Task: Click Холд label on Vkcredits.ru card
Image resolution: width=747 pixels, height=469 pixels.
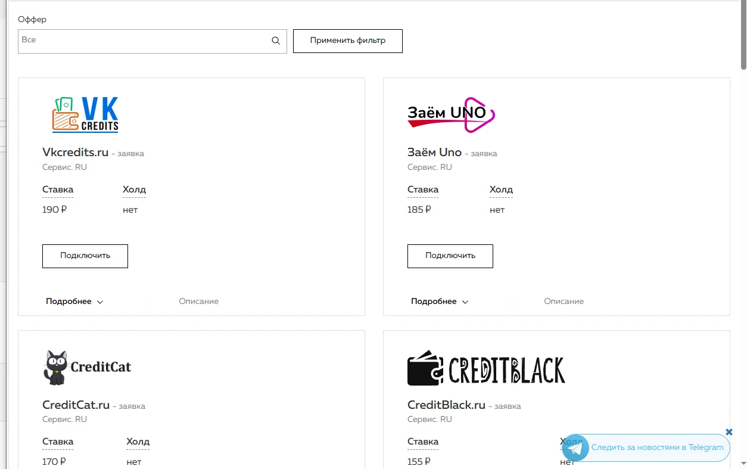Action: tap(134, 190)
